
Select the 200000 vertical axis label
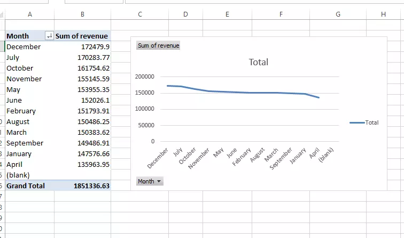click(145, 77)
